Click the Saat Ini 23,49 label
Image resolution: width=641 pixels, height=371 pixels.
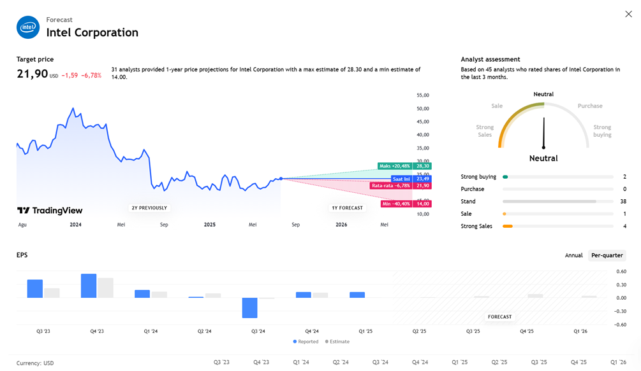click(x=411, y=179)
